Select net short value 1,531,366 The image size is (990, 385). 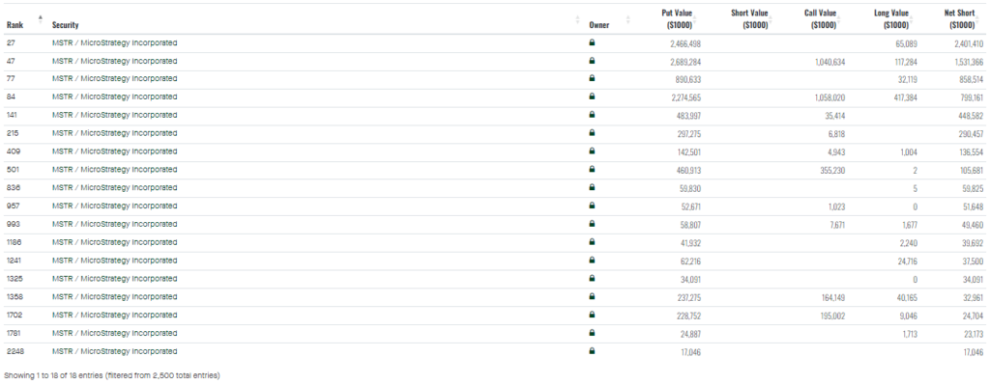click(x=969, y=63)
